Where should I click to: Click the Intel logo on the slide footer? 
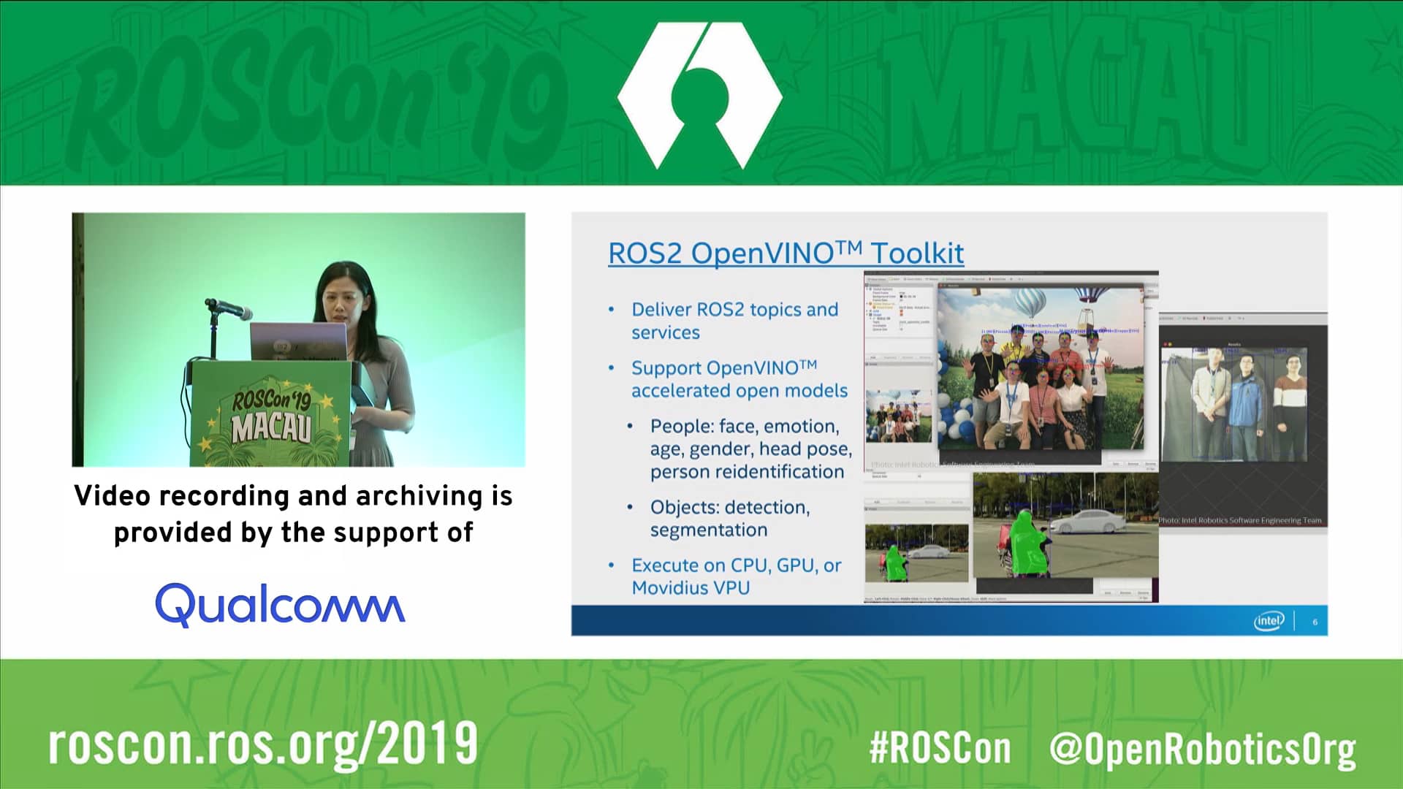coord(1269,621)
